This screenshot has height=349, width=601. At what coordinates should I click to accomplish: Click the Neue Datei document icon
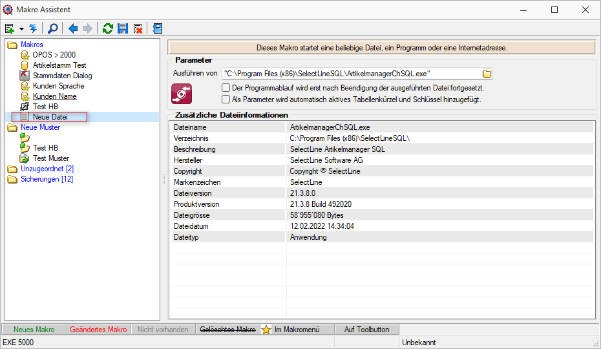(x=25, y=117)
